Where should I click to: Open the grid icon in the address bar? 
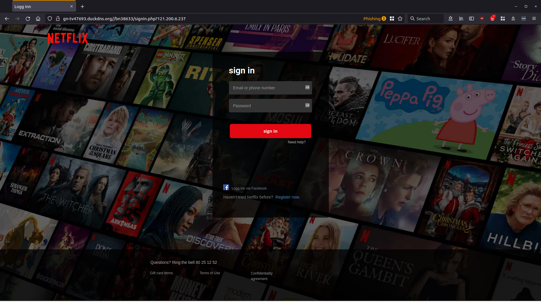click(392, 18)
